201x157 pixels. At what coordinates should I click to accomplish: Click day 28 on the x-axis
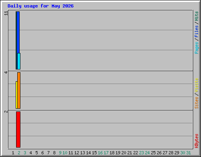coord(171,153)
